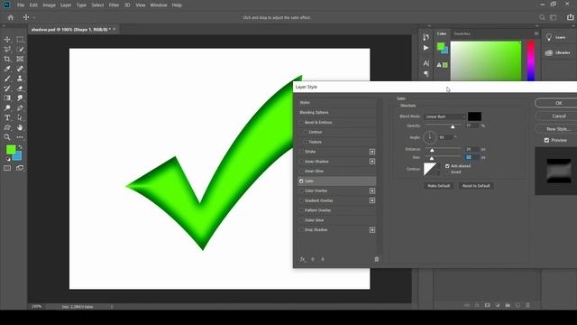Select the Type tool
The image size is (577, 325).
(7, 118)
